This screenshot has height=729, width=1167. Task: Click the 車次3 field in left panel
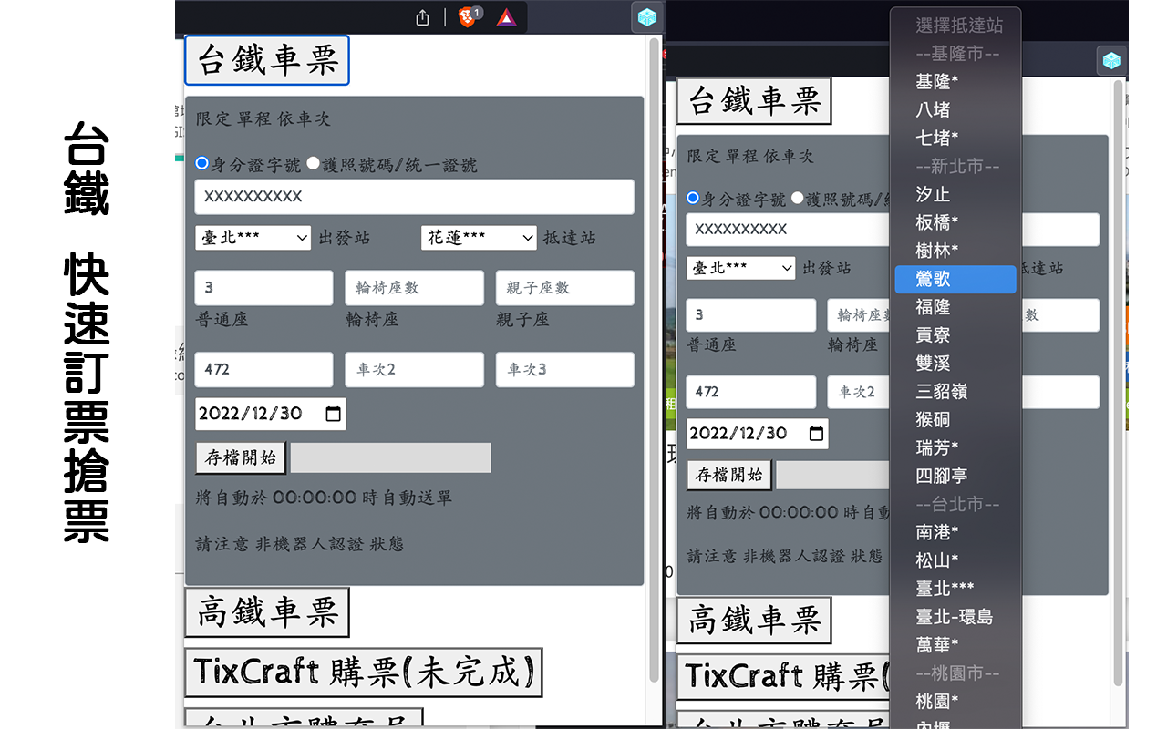tap(565, 370)
